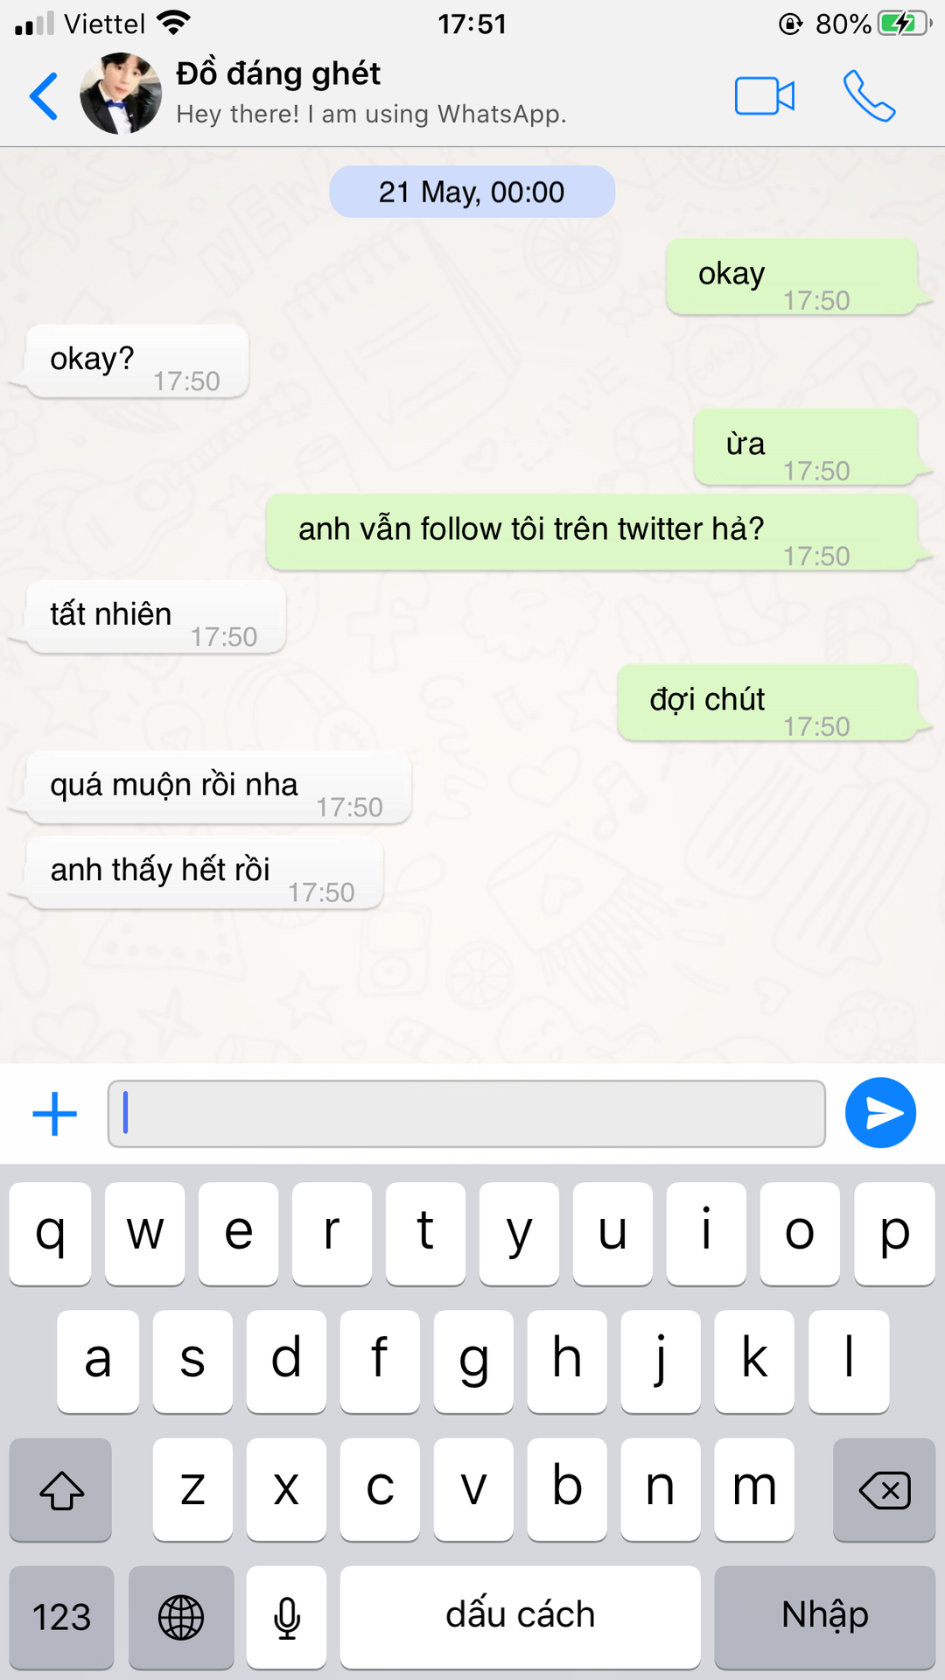Viewport: 945px width, 1680px height.
Task: Tap the microphone dictation key
Action: [286, 1617]
